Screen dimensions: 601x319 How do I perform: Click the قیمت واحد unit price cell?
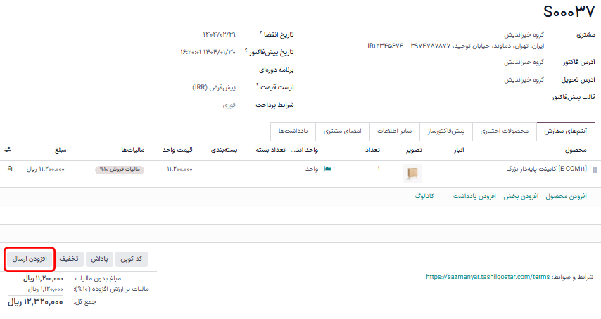(179, 169)
